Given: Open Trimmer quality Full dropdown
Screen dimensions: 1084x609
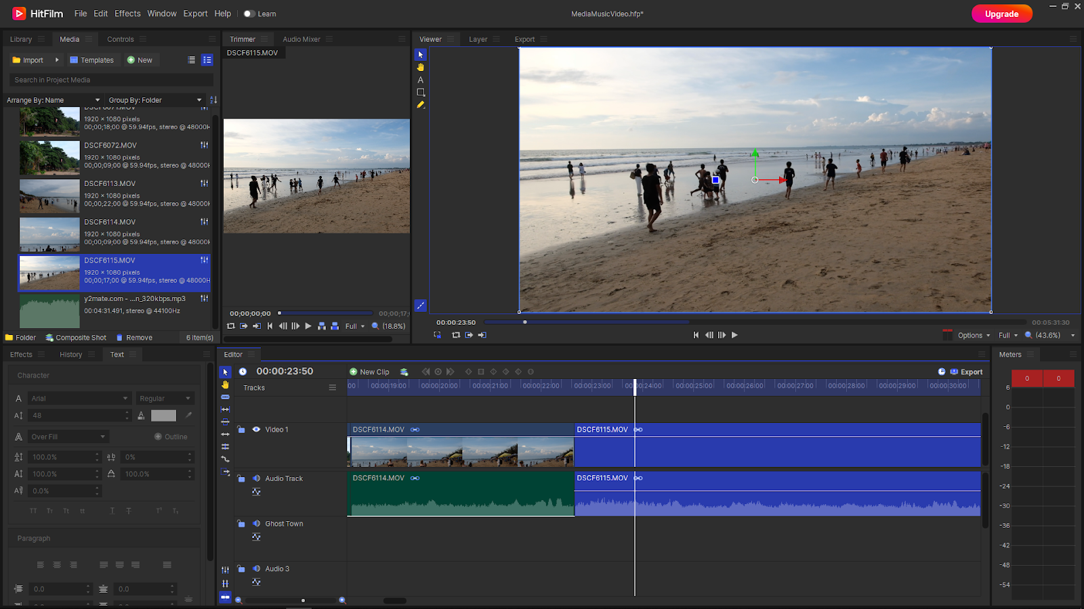Looking at the screenshot, I should point(355,326).
